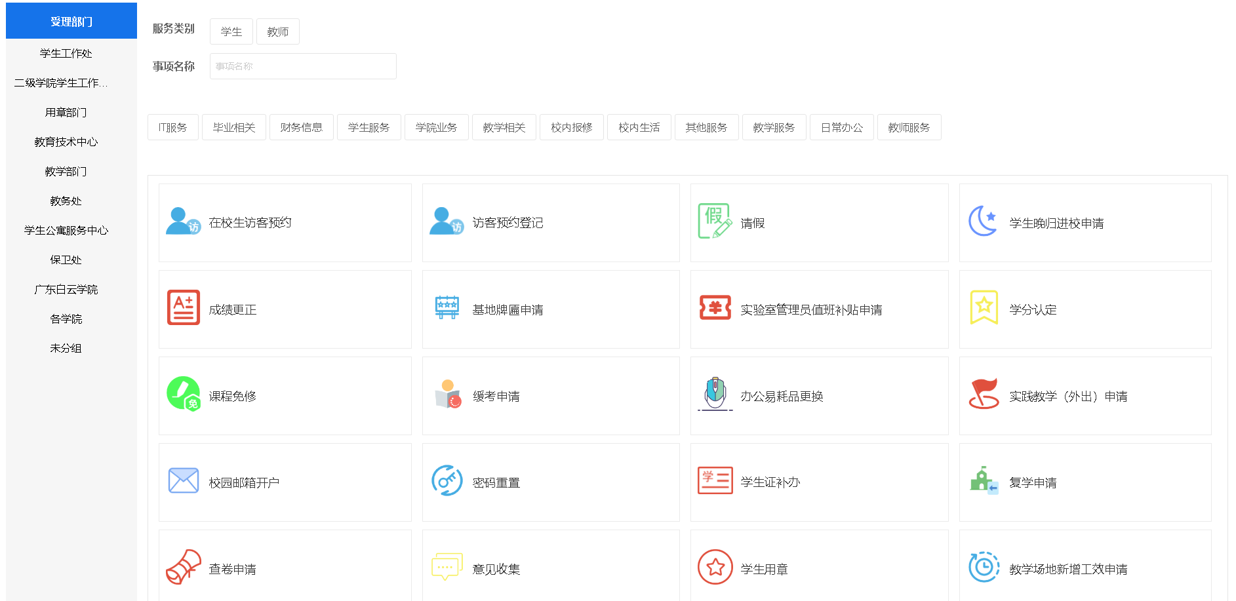Viewport: 1236px width, 601px height.
Task: Open the 复学申请 service link
Action: pyautogui.click(x=1033, y=483)
